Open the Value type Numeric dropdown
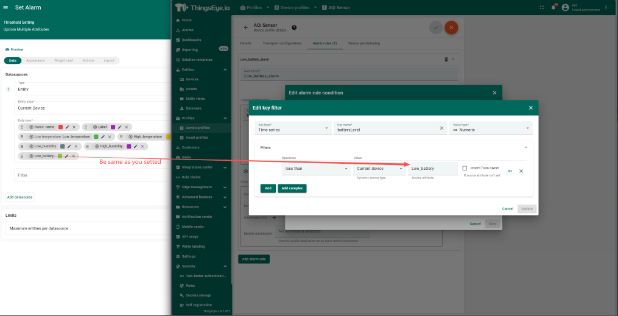Viewport: 618px width, 316px height. (x=491, y=128)
